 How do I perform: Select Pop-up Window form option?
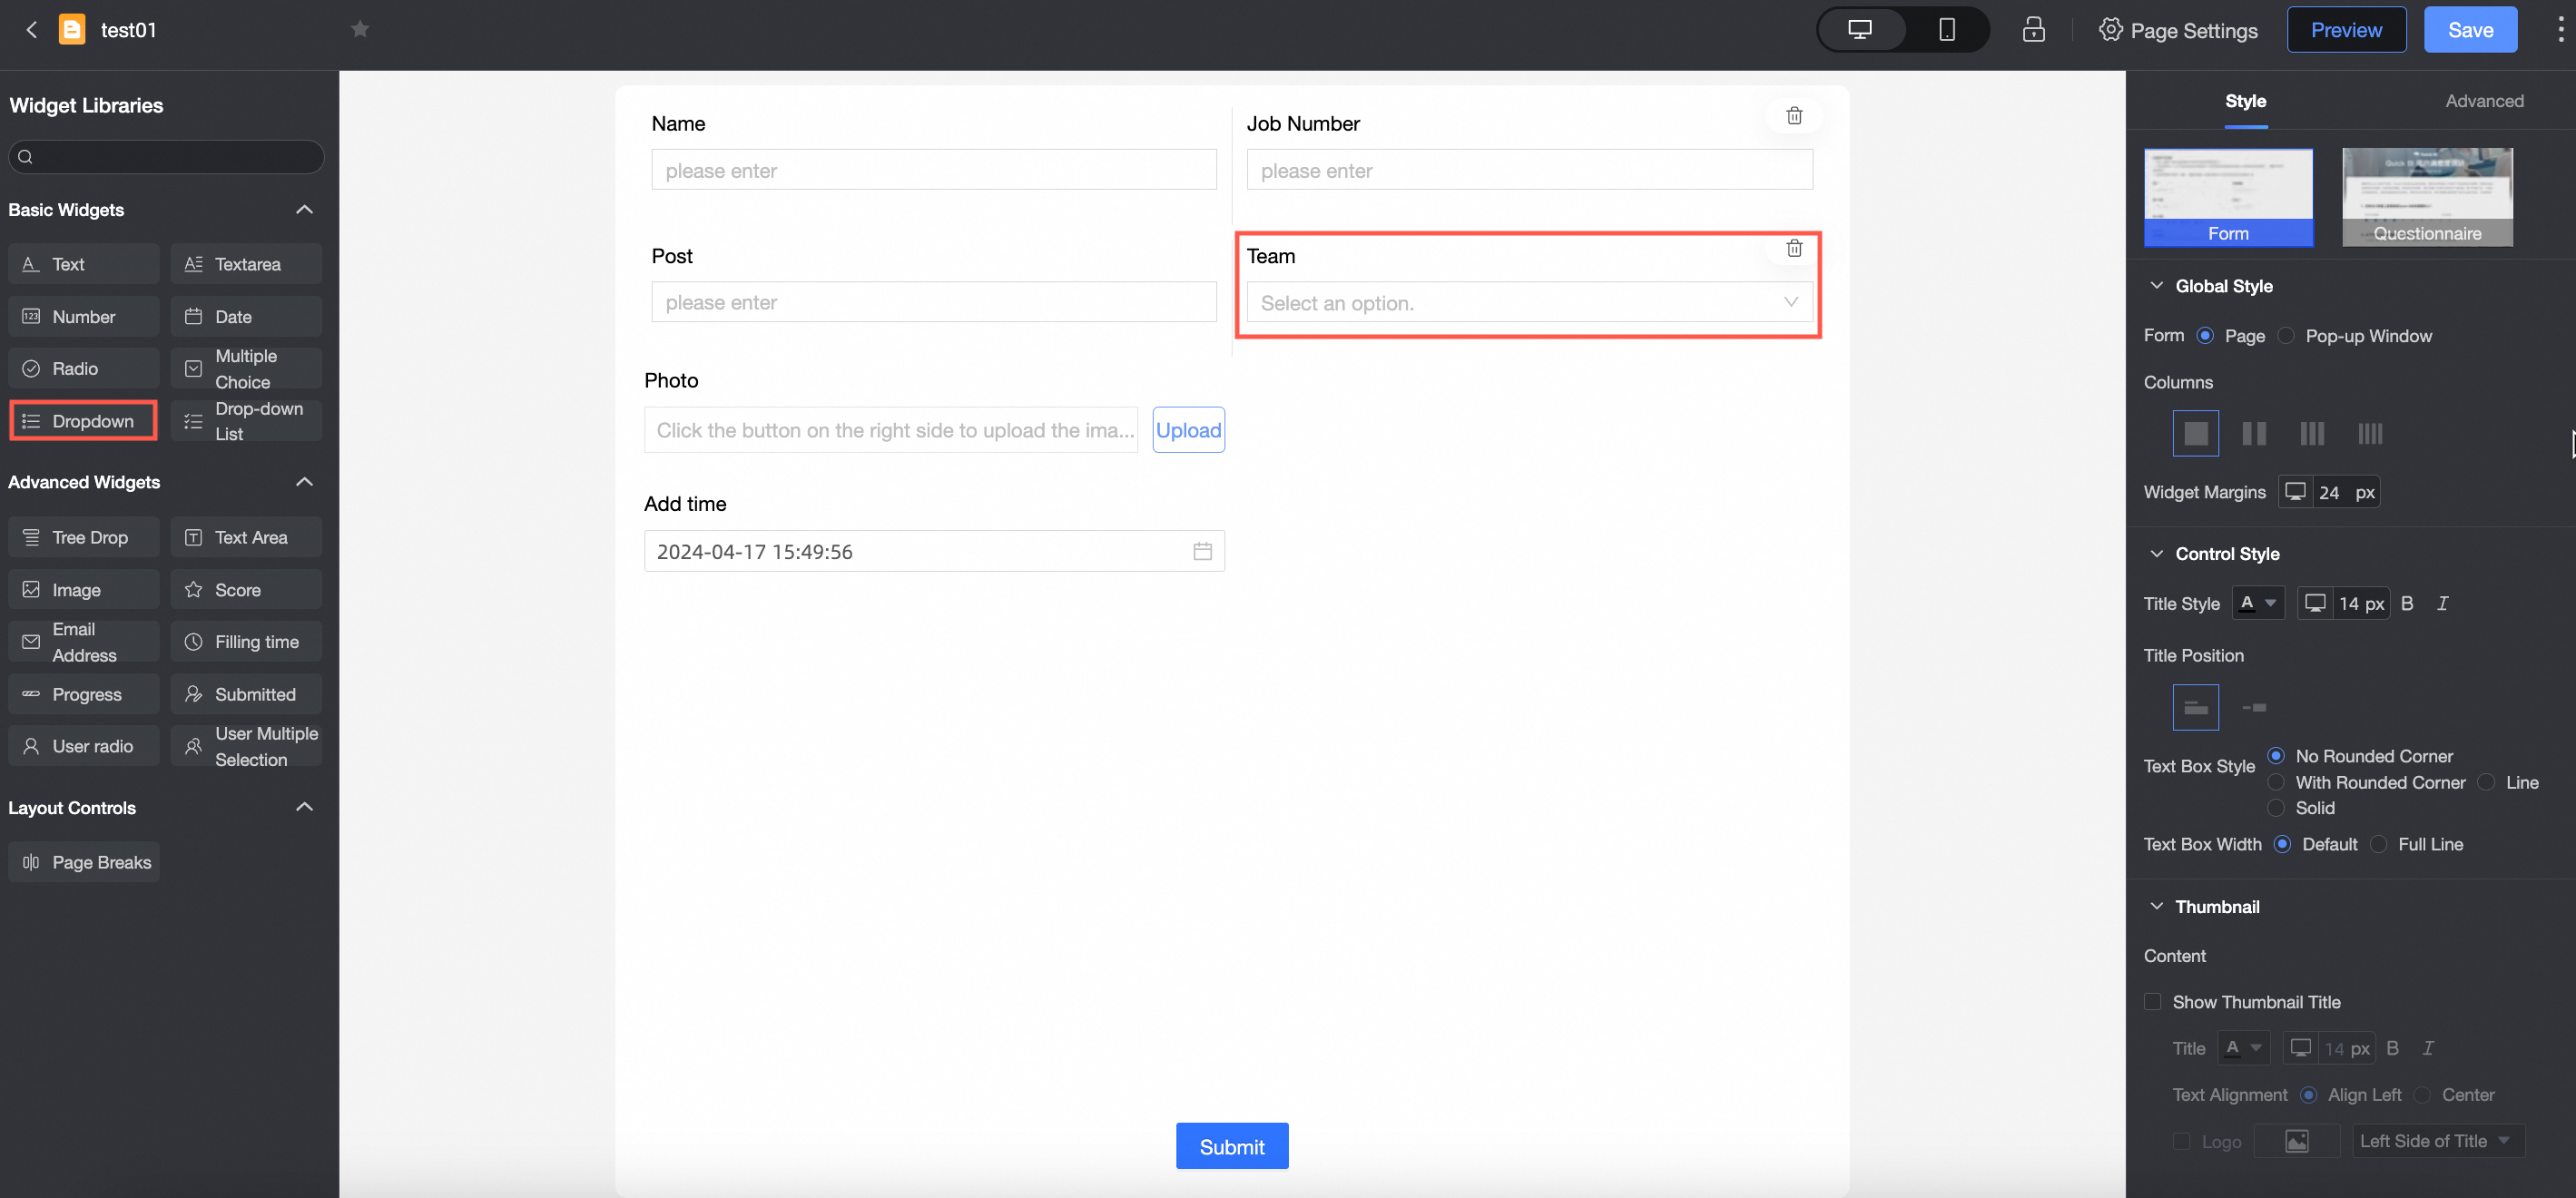[2286, 336]
